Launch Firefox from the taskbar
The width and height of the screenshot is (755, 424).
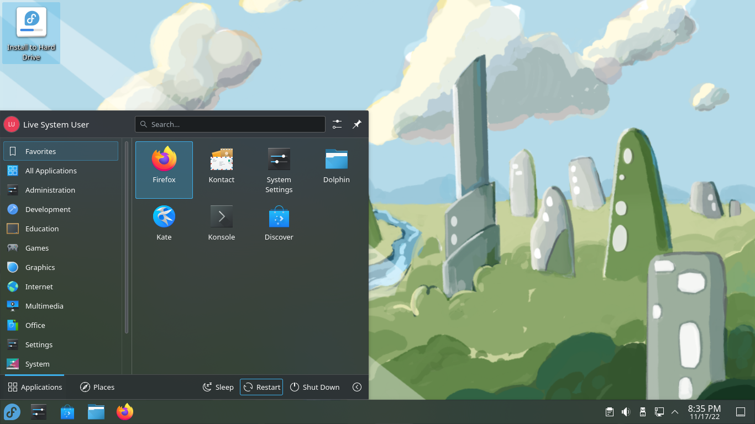point(125,412)
